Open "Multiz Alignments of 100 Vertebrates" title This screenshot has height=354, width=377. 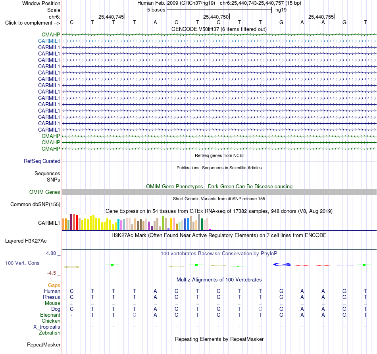[x=219, y=280]
